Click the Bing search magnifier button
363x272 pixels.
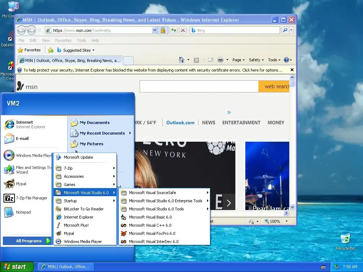[x=285, y=30]
